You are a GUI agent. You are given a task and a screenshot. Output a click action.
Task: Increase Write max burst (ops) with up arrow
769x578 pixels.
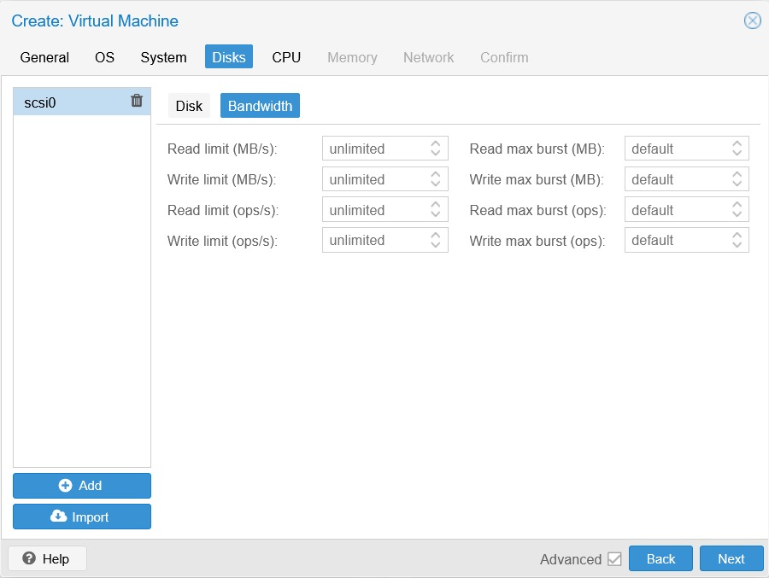(x=737, y=236)
